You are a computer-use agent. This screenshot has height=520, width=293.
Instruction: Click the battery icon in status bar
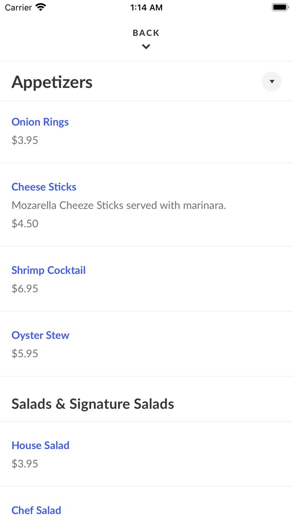point(280,8)
